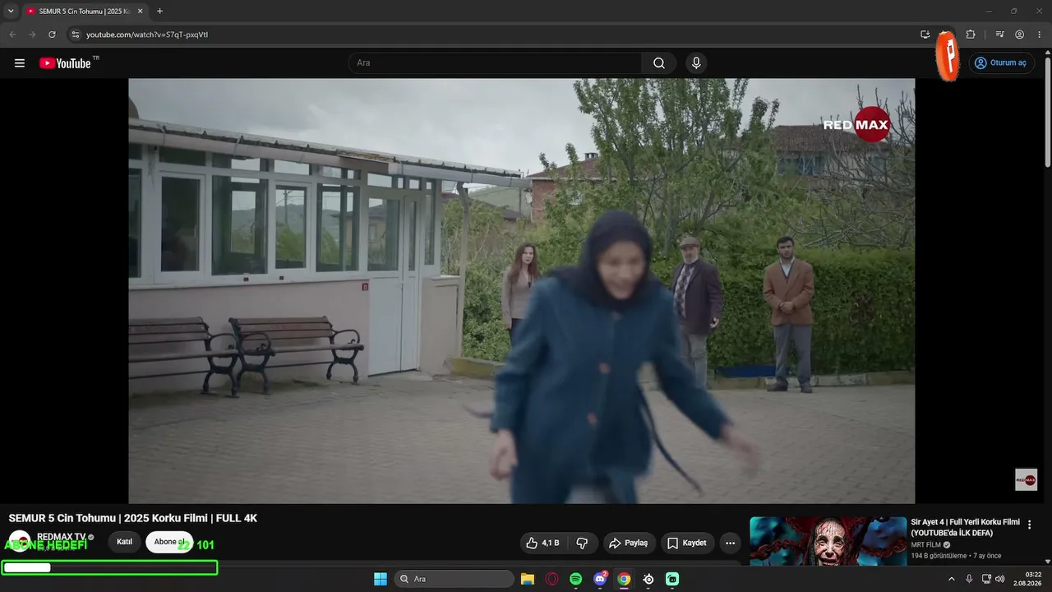Join the channel with the Katıl button
The image size is (1052, 592).
[x=124, y=542]
